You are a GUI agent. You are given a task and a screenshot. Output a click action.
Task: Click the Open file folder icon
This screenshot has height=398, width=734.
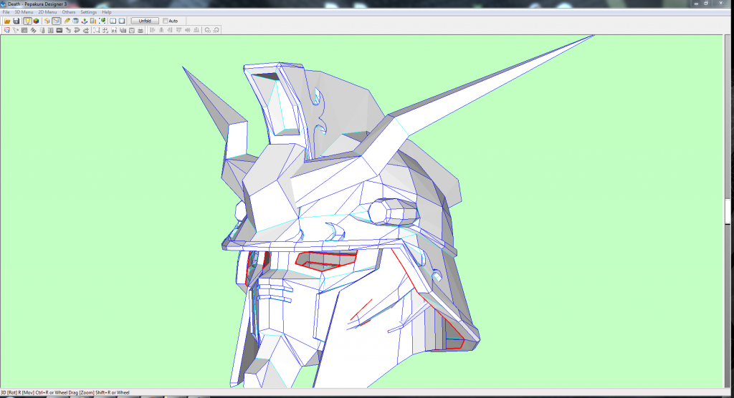coord(7,21)
